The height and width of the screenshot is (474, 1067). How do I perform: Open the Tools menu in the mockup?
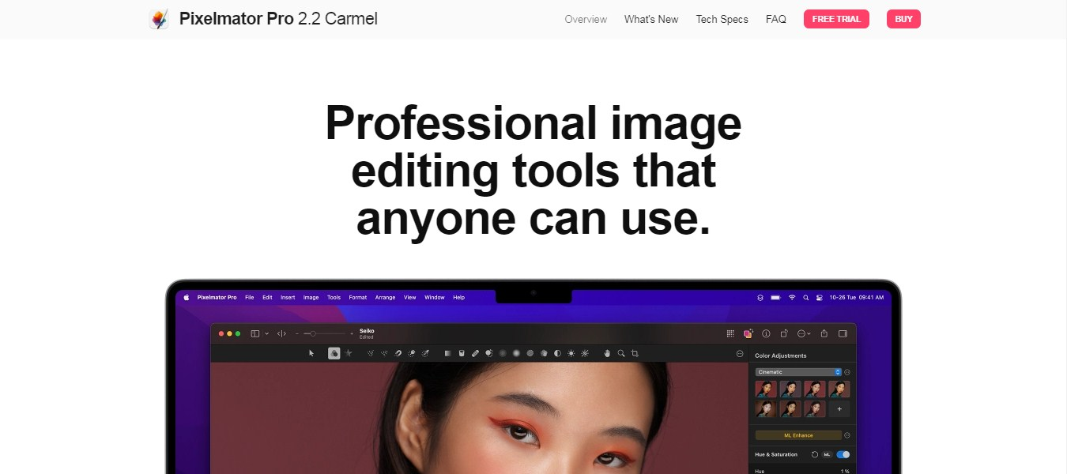click(x=334, y=298)
